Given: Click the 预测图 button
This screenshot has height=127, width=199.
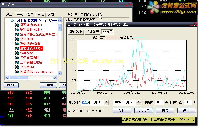Looking at the screenshot, I should [x=48, y=85].
